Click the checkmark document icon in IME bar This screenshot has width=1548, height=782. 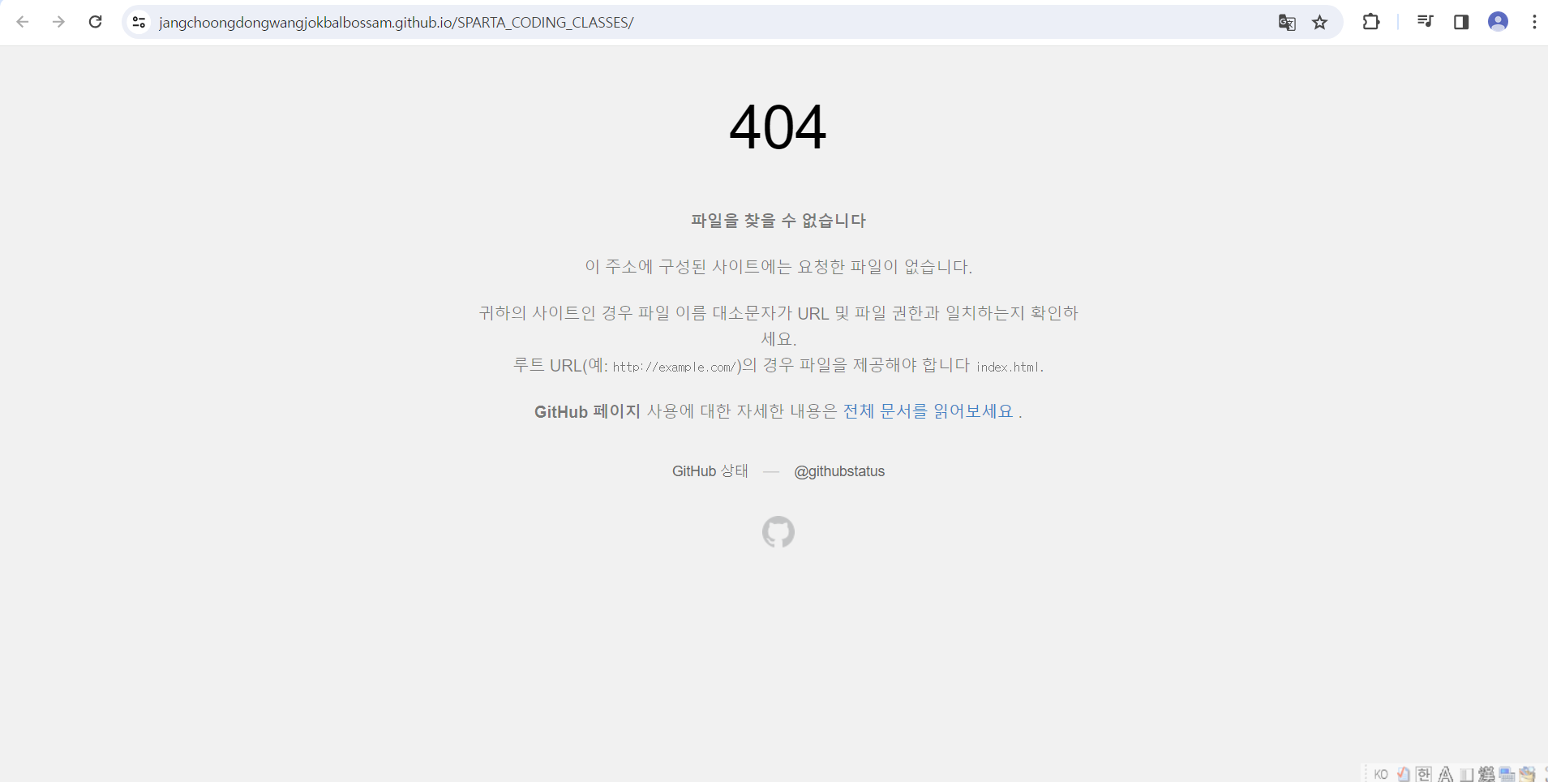[x=1403, y=775]
